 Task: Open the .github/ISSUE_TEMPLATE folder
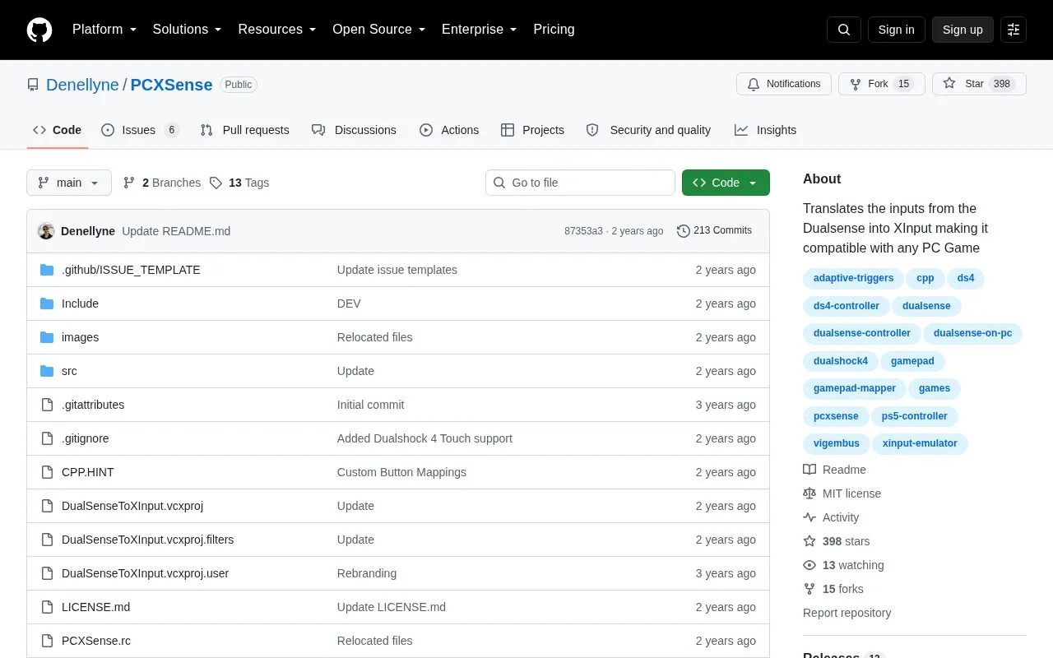131,270
